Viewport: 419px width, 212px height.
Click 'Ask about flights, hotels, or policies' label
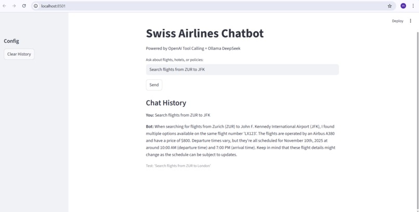pyautogui.click(x=175, y=60)
